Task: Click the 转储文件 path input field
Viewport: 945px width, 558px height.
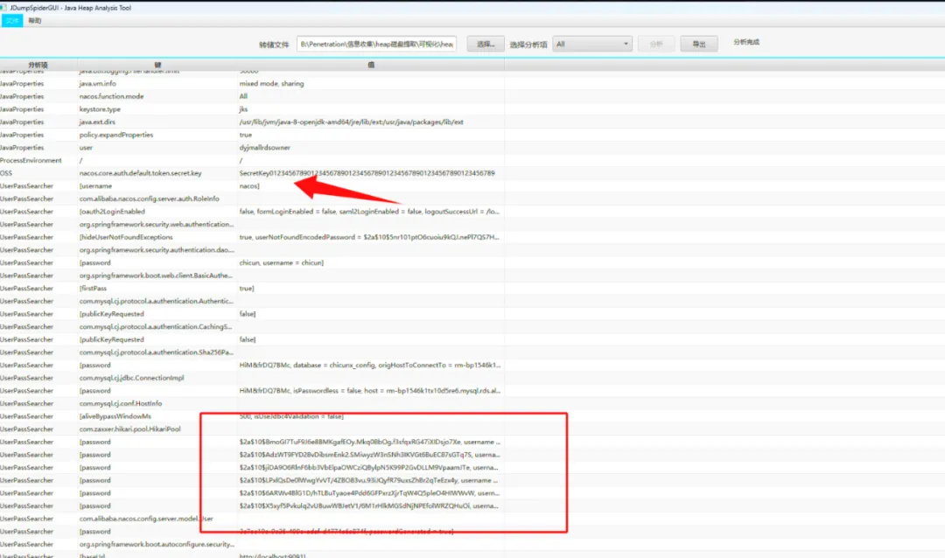Action: coord(376,44)
